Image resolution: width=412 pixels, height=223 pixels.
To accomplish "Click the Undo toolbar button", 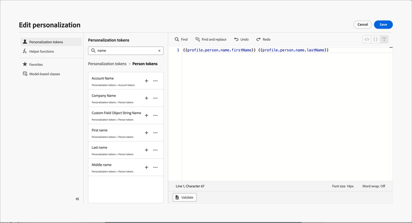I will tap(241, 40).
